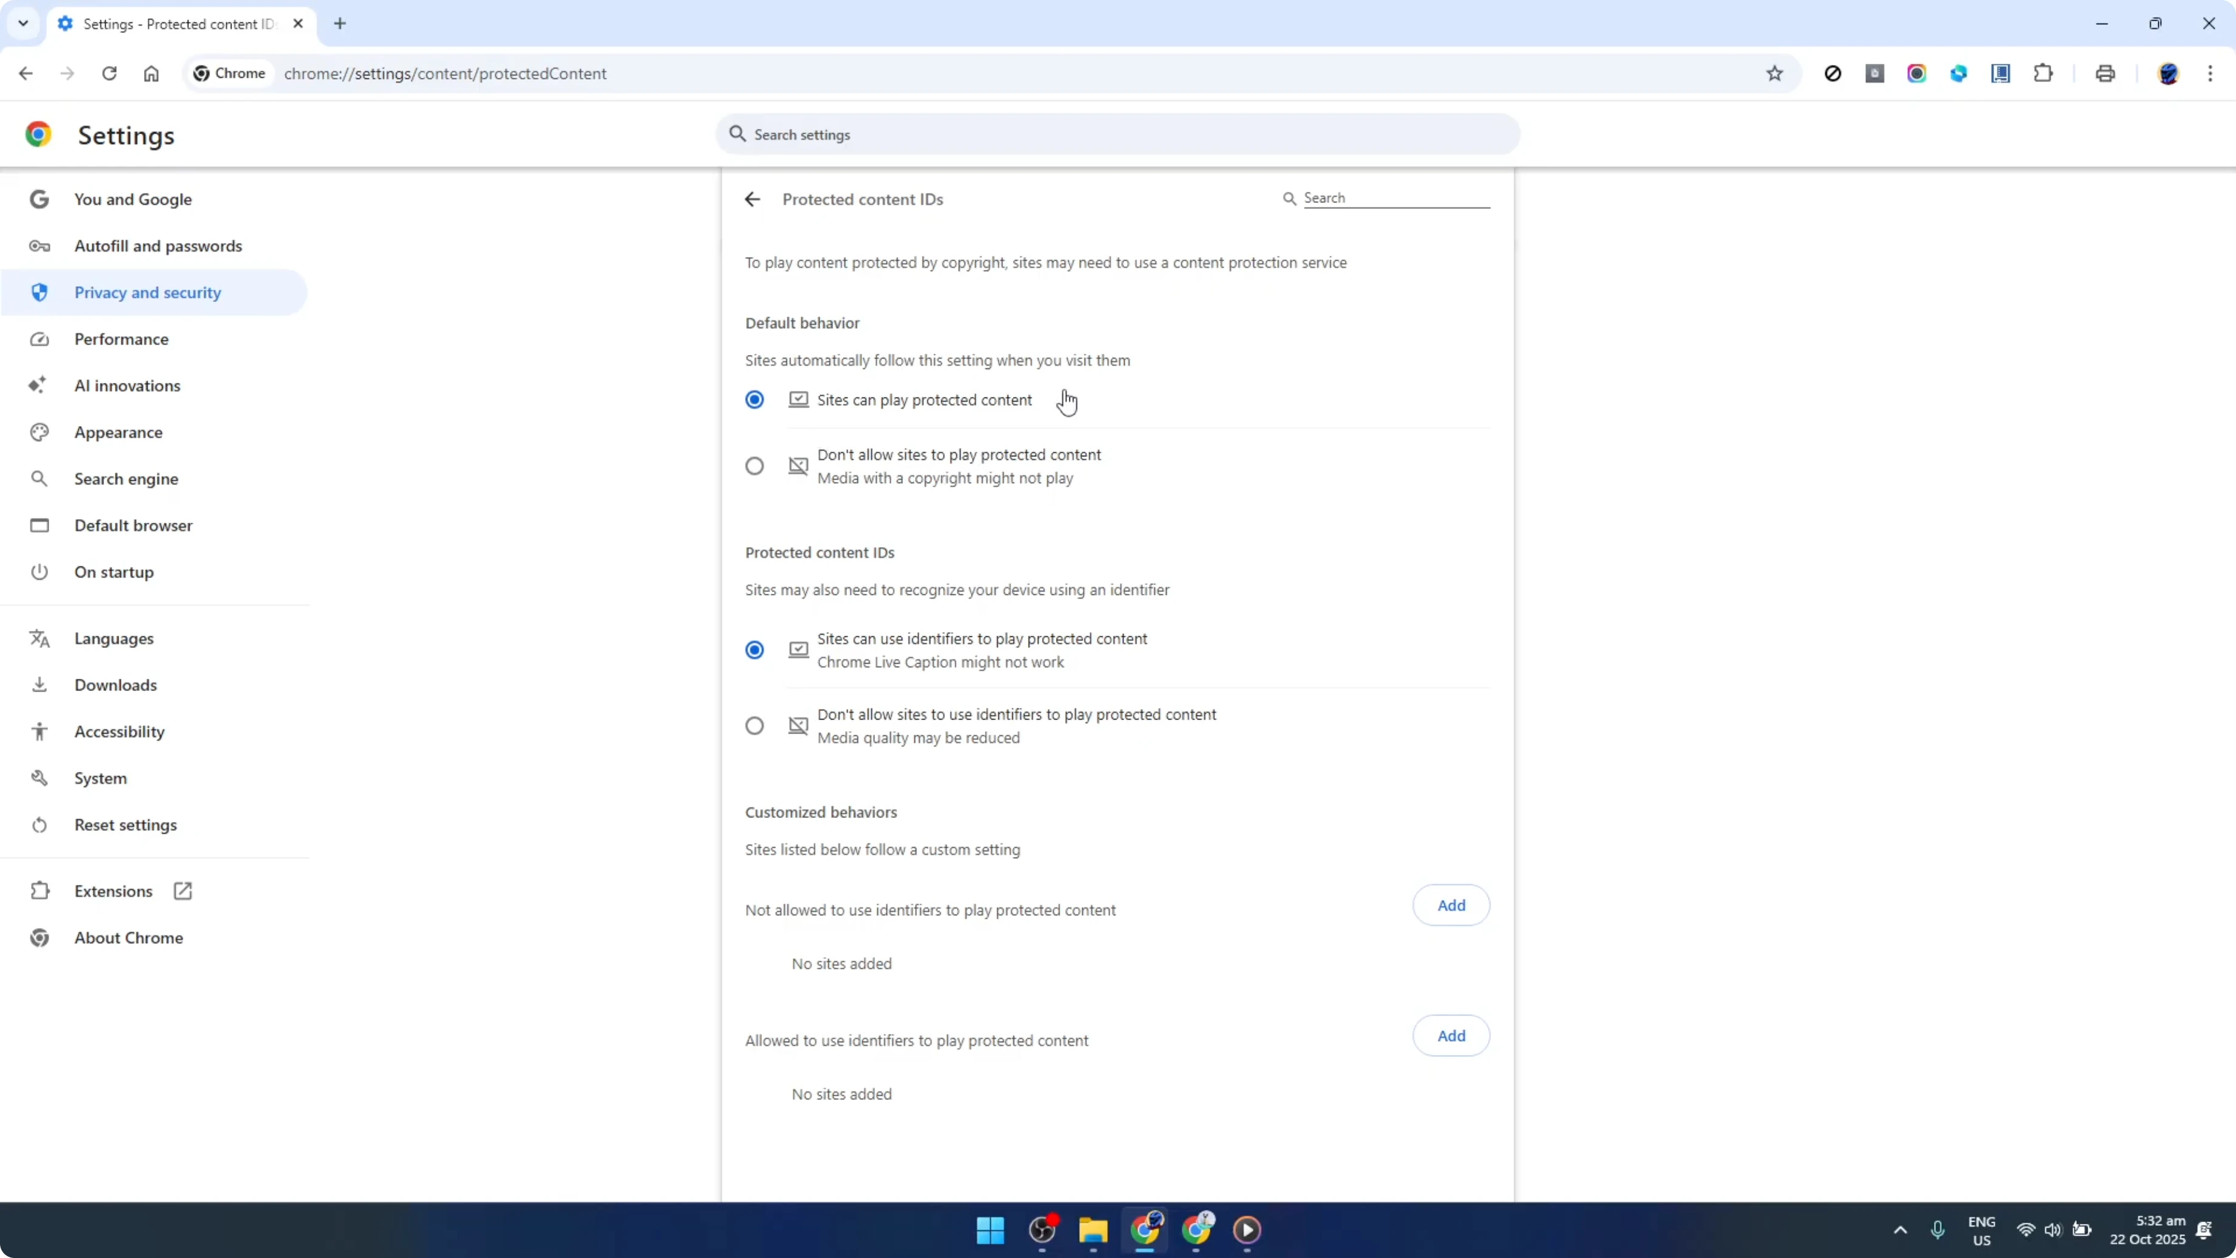2236x1258 pixels.
Task: Choose "Don't allow sites to play protected content"
Action: click(x=753, y=466)
